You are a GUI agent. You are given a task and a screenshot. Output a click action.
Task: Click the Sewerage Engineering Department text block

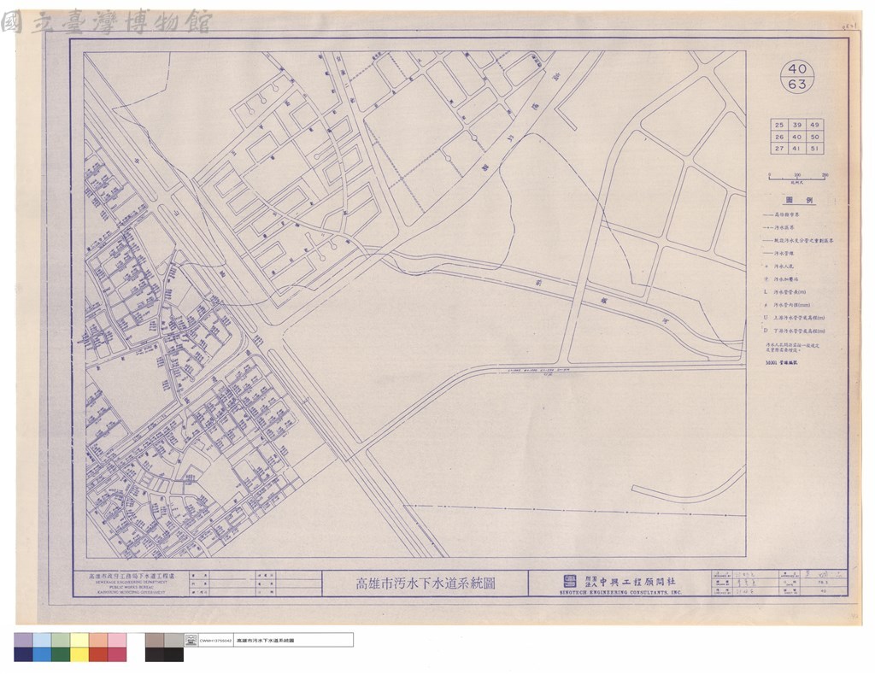[x=132, y=583]
